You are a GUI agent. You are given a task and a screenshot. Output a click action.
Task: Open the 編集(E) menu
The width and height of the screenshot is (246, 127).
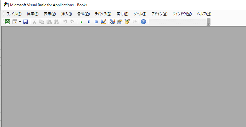[33, 14]
